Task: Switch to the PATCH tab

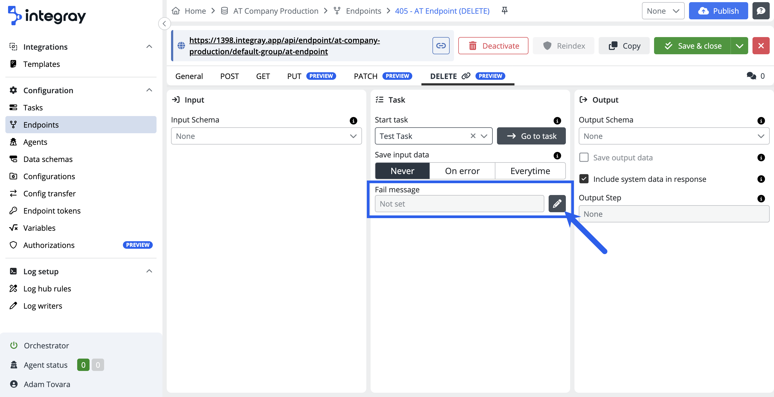Action: point(365,76)
